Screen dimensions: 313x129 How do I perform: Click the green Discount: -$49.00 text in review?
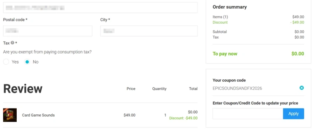pos(183,118)
